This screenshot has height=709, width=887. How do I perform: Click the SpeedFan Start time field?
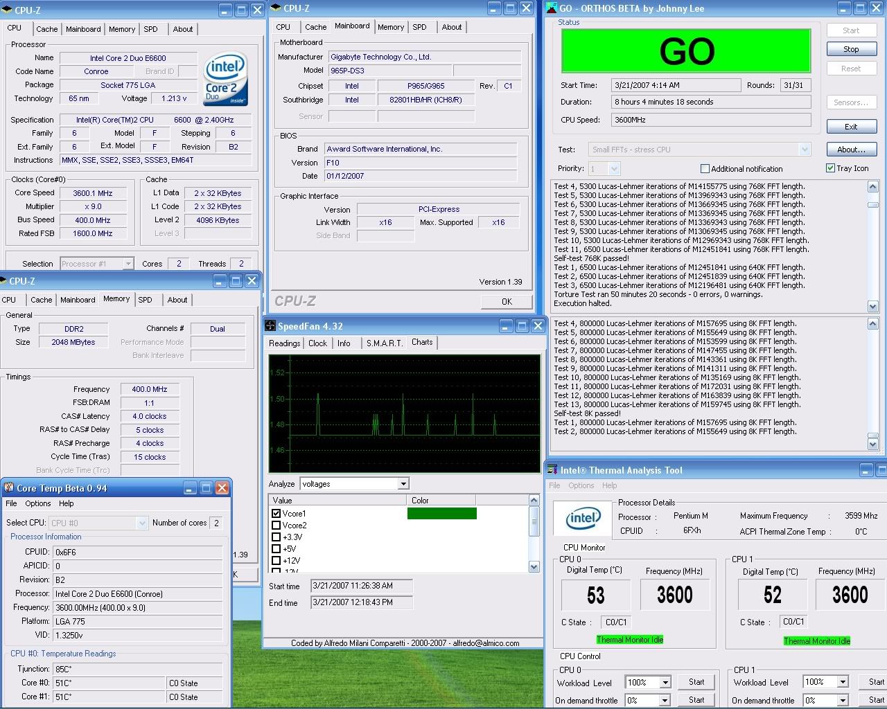362,586
